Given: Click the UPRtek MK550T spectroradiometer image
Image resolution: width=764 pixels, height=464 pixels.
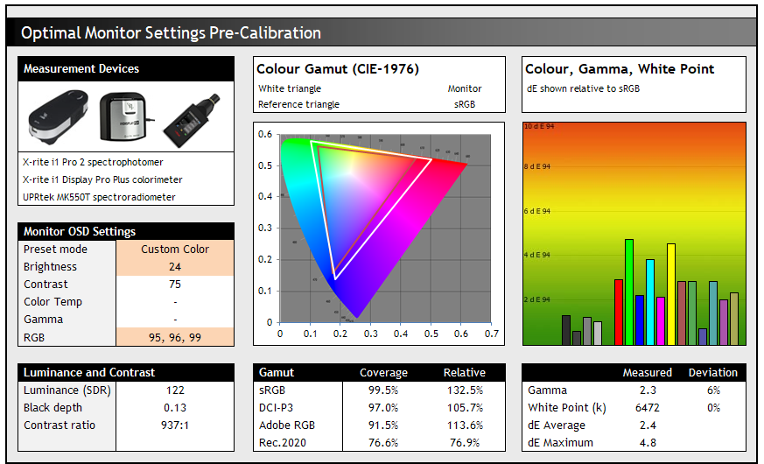Looking at the screenshot, I should point(191,118).
